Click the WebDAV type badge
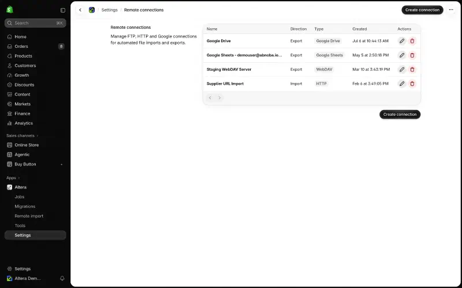Viewport: 462px width, 288px height. pos(324,70)
